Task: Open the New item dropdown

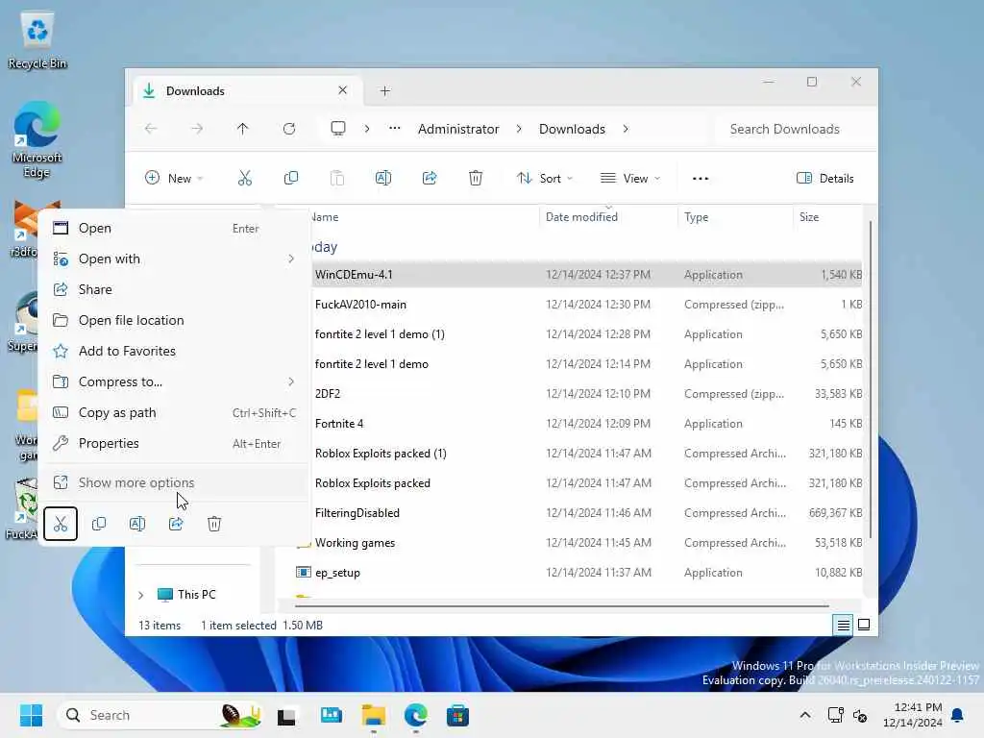Action: pyautogui.click(x=174, y=178)
